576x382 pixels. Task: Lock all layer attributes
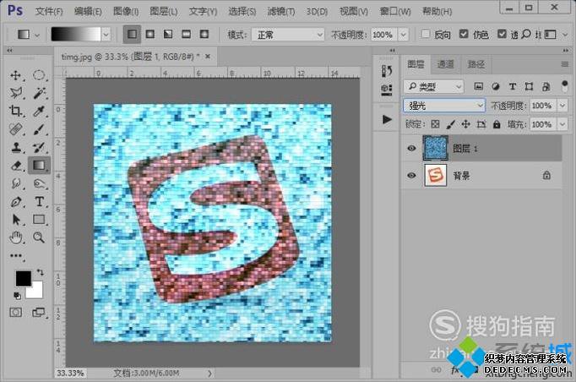(497, 124)
